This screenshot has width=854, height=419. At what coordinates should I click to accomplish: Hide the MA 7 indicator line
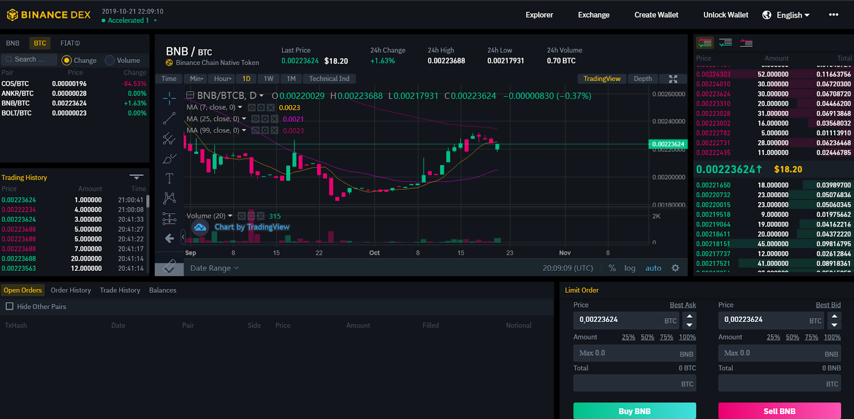click(251, 108)
